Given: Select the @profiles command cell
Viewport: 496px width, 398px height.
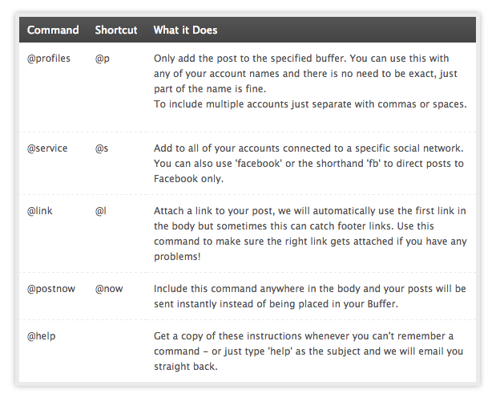Looking at the screenshot, I should coord(48,59).
